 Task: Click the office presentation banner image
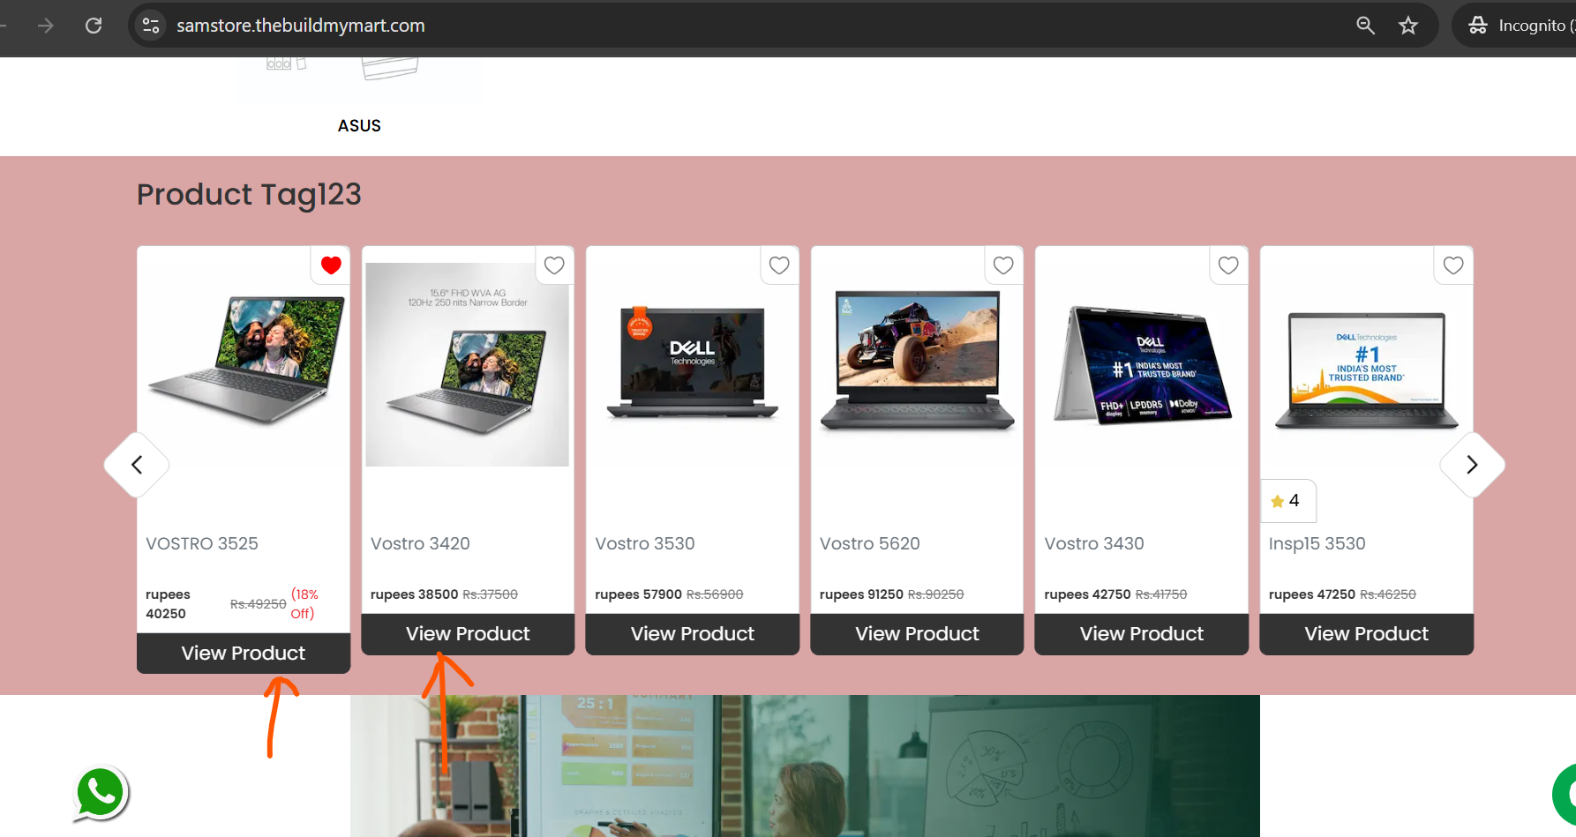pos(805,766)
